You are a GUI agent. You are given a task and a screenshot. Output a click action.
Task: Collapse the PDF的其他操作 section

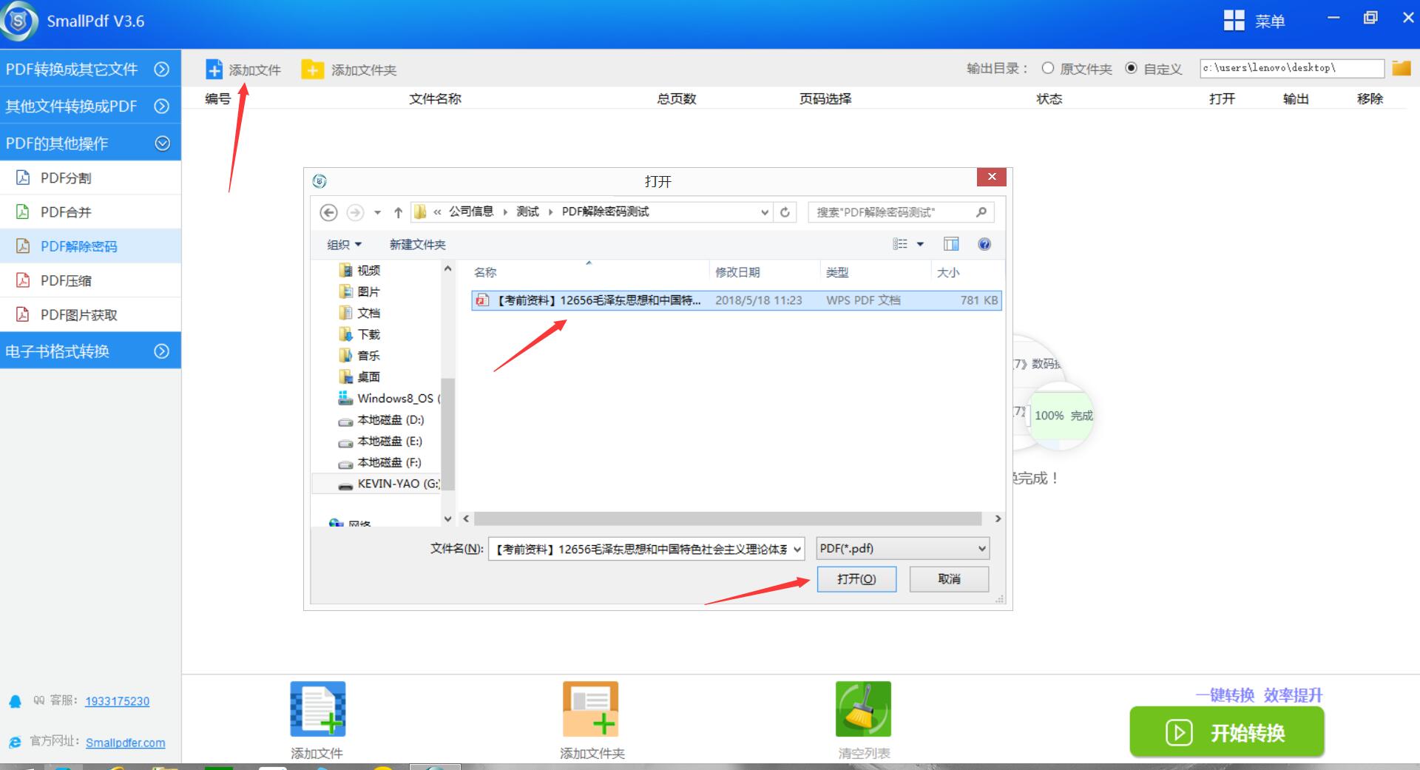[x=162, y=143]
